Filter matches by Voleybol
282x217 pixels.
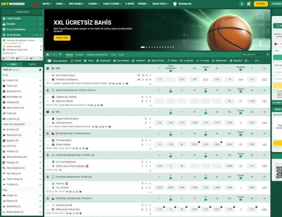138,61
